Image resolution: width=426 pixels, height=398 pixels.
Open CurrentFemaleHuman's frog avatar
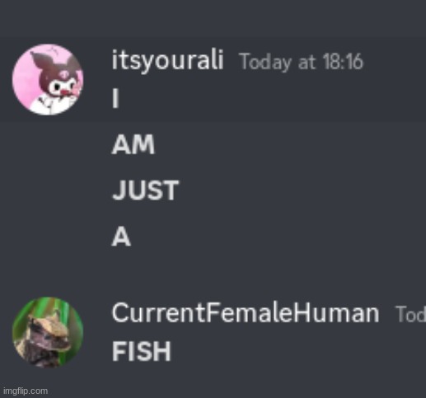[48, 332]
